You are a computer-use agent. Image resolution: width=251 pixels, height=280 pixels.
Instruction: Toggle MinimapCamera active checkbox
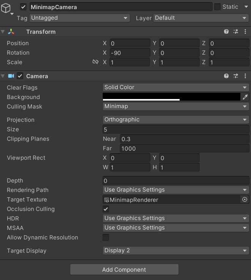pos(23,7)
